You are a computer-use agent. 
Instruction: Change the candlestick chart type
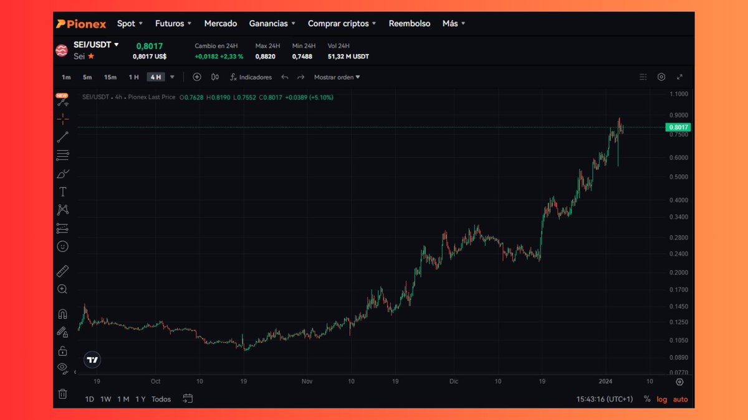[x=215, y=77]
